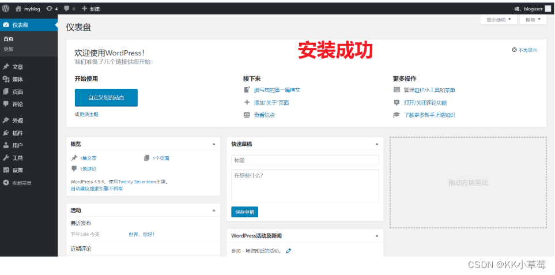Click the 保存草稿 button
The width and height of the screenshot is (555, 275).
tap(244, 212)
